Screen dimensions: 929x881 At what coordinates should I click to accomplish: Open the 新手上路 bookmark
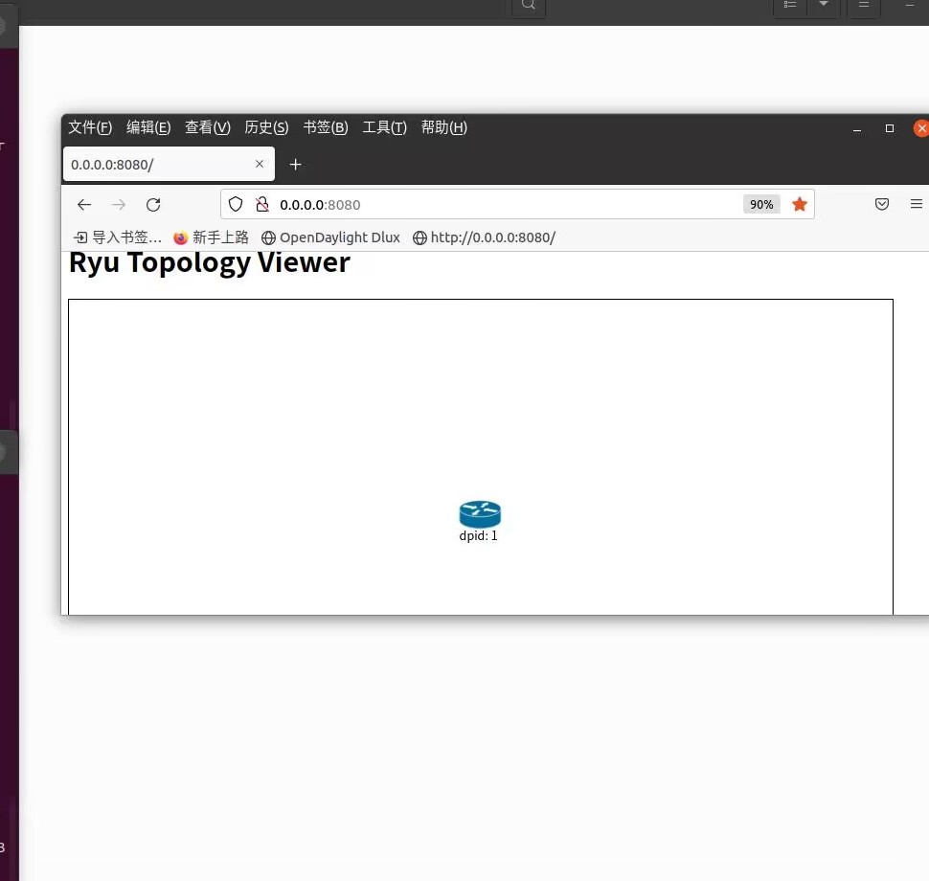(211, 237)
